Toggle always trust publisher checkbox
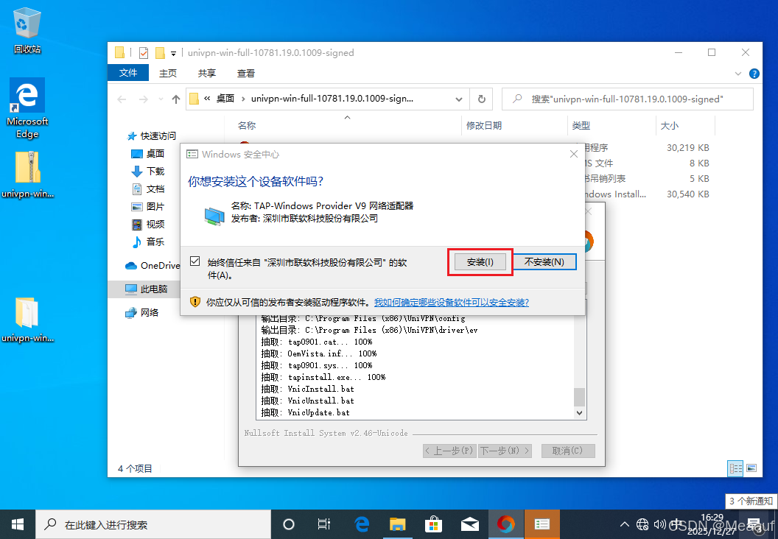 point(195,261)
